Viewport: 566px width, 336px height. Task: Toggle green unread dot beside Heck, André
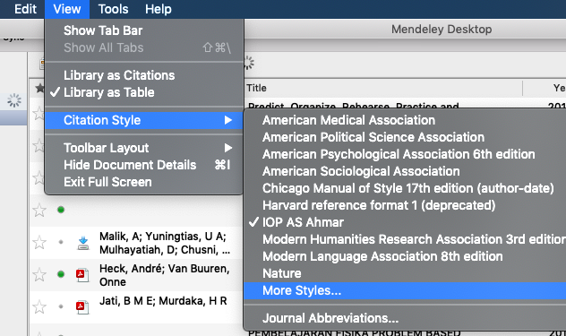pos(61,274)
